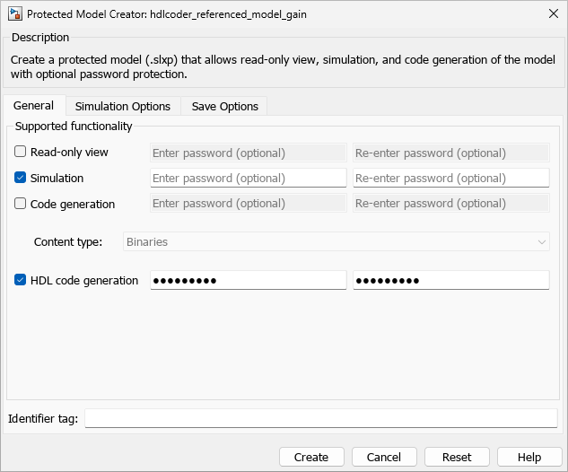Uncheck the Simulation checkbox
The width and height of the screenshot is (568, 472).
pyautogui.click(x=21, y=178)
